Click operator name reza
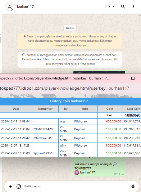Image resolution: width=141 pixels, height=192 pixels. [x=62, y=122]
